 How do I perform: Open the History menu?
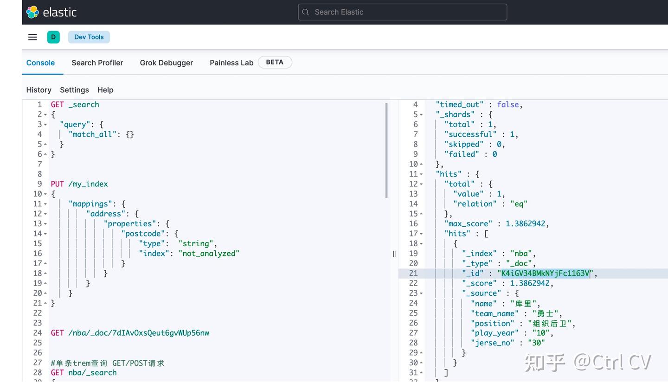(39, 90)
